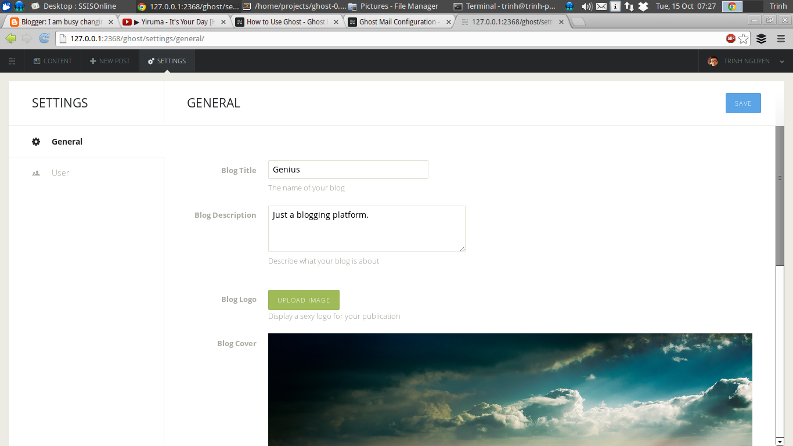Open the Ghost menu via hamburger icon
Screen dimensions: 793x446
coord(12,60)
